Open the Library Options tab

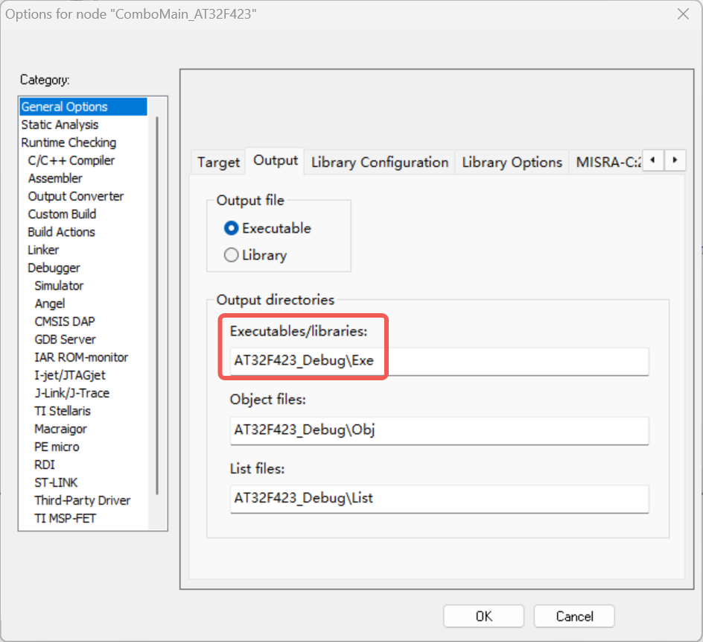coord(512,162)
